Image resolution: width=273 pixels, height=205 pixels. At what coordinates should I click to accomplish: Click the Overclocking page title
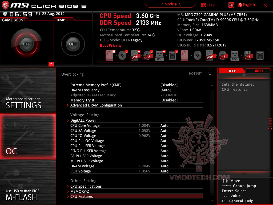tap(73, 74)
